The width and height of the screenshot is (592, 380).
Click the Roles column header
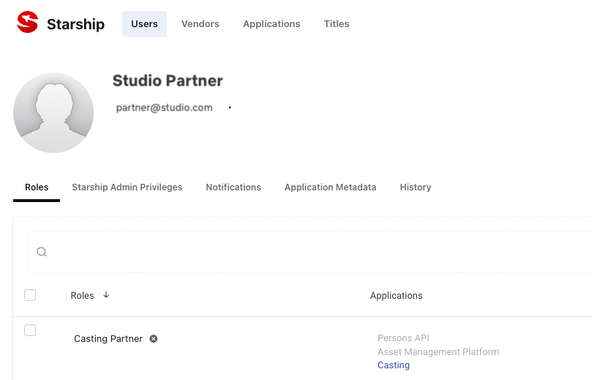pyautogui.click(x=82, y=296)
